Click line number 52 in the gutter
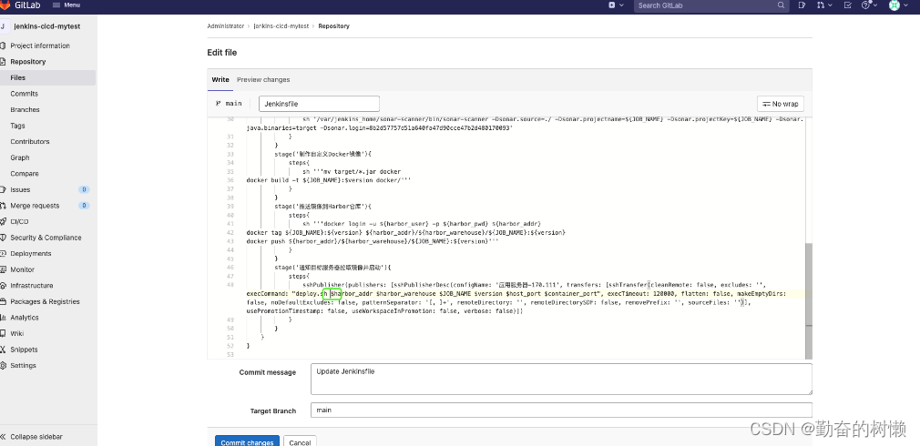 pyautogui.click(x=230, y=346)
